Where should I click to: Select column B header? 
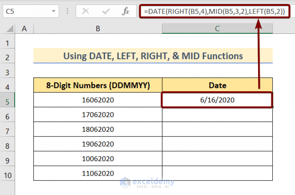(x=98, y=28)
